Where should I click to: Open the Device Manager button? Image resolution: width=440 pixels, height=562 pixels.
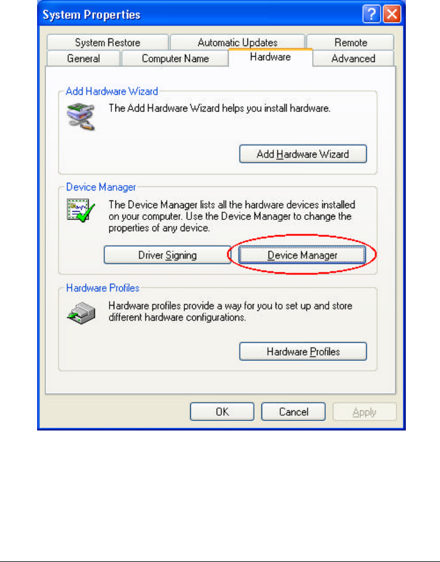(302, 255)
